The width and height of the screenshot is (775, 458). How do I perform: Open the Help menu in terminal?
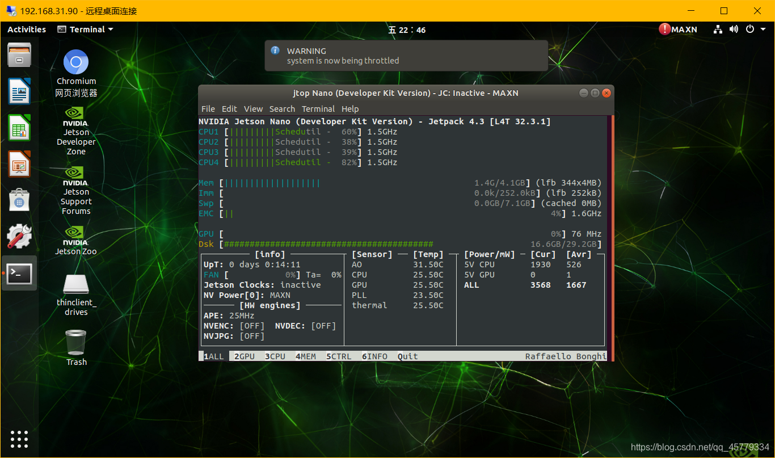pos(350,109)
